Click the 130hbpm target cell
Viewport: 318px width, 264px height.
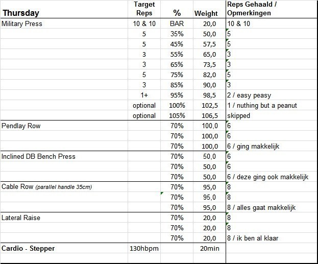[x=144, y=248]
